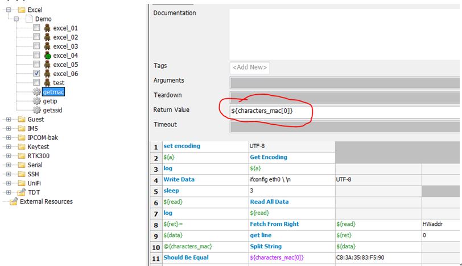This screenshot has height=266, width=462.
Task: Check the excel_01 test checkbox
Action: pyautogui.click(x=36, y=28)
